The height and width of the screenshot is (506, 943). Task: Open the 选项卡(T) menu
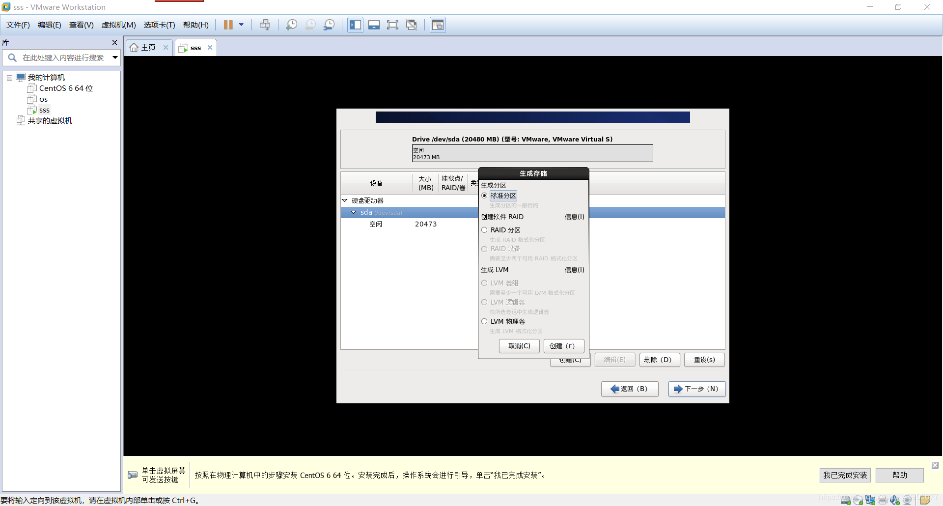(x=160, y=25)
